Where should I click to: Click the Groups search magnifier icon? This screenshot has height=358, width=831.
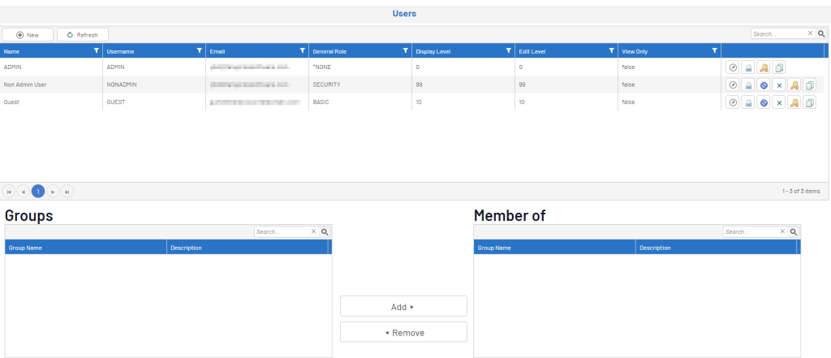click(325, 232)
